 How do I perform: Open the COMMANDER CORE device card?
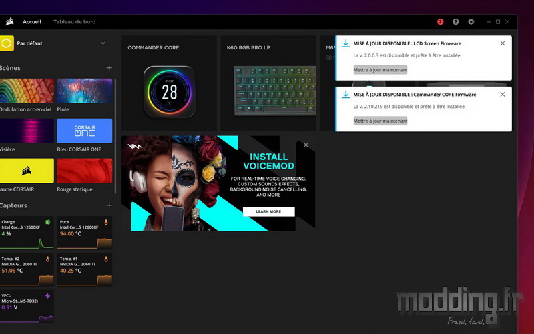pyautogui.click(x=169, y=83)
